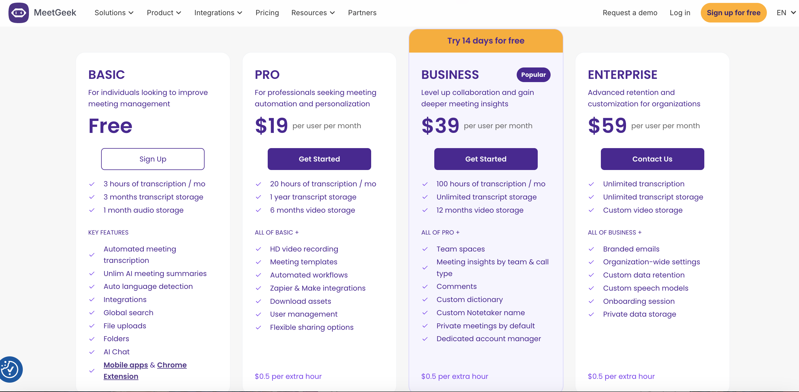The height and width of the screenshot is (392, 799).
Task: Open the Integrations navigation menu
Action: (218, 13)
